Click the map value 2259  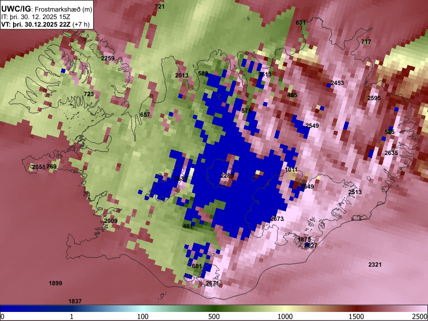pyautogui.click(x=108, y=58)
